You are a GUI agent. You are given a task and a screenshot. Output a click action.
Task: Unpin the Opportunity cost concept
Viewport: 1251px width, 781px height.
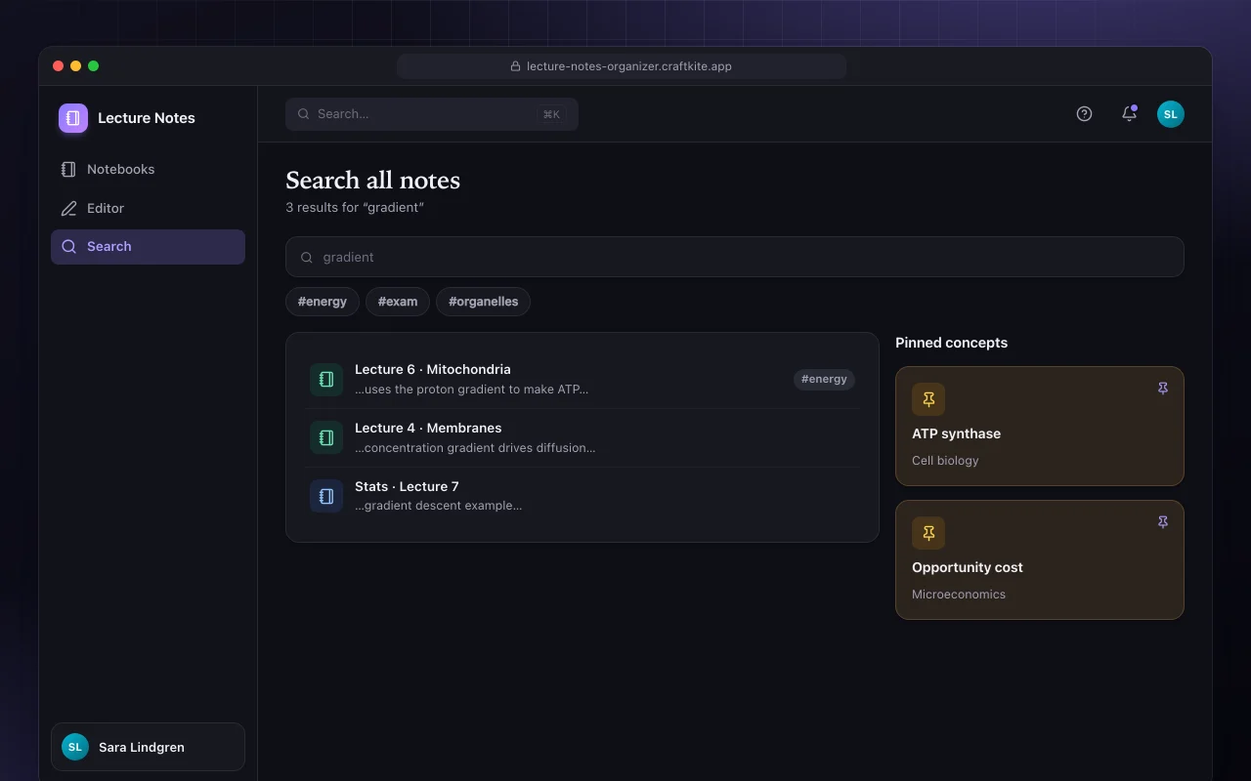point(1163,522)
